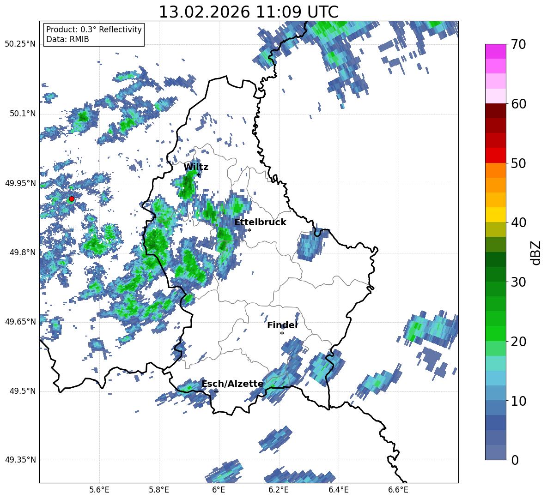
Task: Click the Data: RMIB source text
Action: tap(67, 39)
